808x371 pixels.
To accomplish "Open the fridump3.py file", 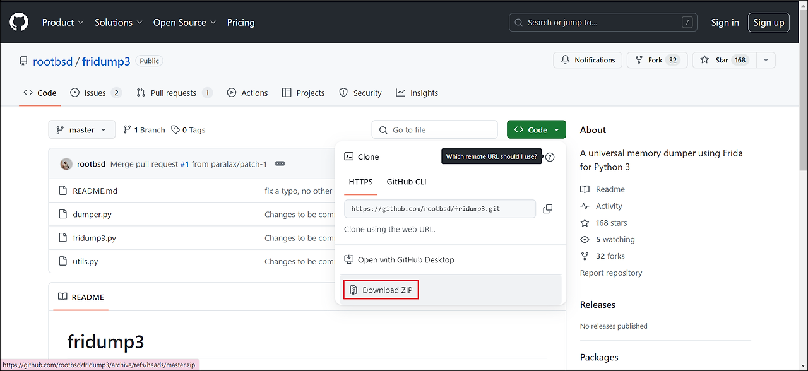I will (x=94, y=238).
